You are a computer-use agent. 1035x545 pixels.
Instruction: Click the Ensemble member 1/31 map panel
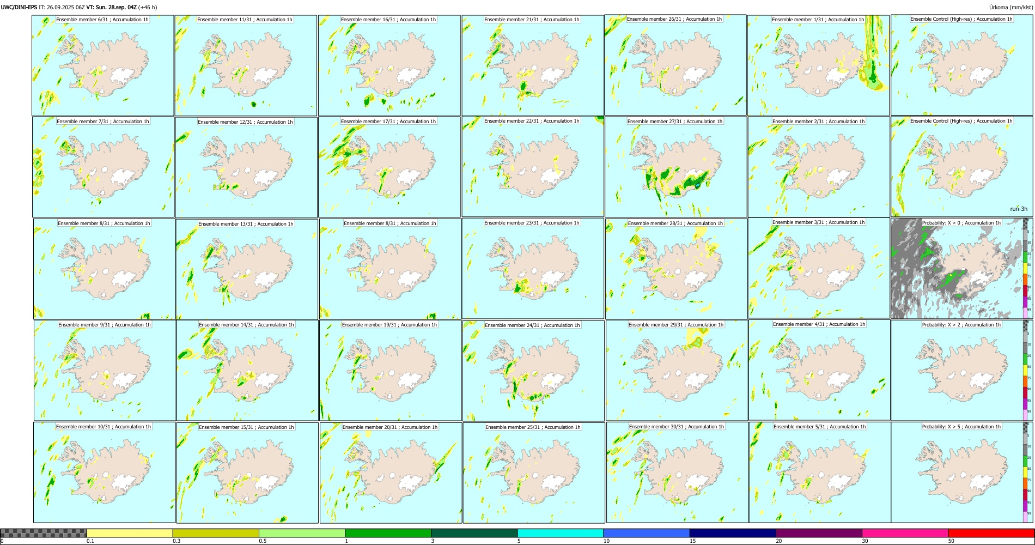tap(818, 65)
